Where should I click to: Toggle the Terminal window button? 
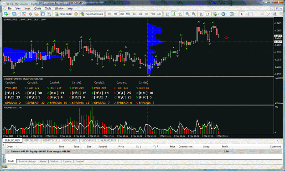point(43,14)
